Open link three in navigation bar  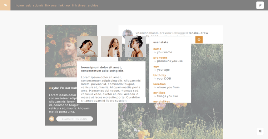click(79, 5)
